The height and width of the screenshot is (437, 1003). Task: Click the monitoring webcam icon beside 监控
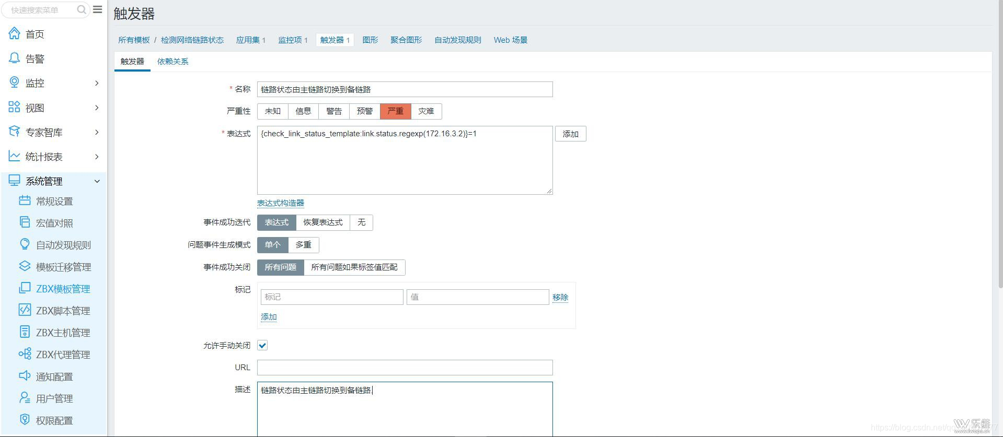tap(14, 82)
